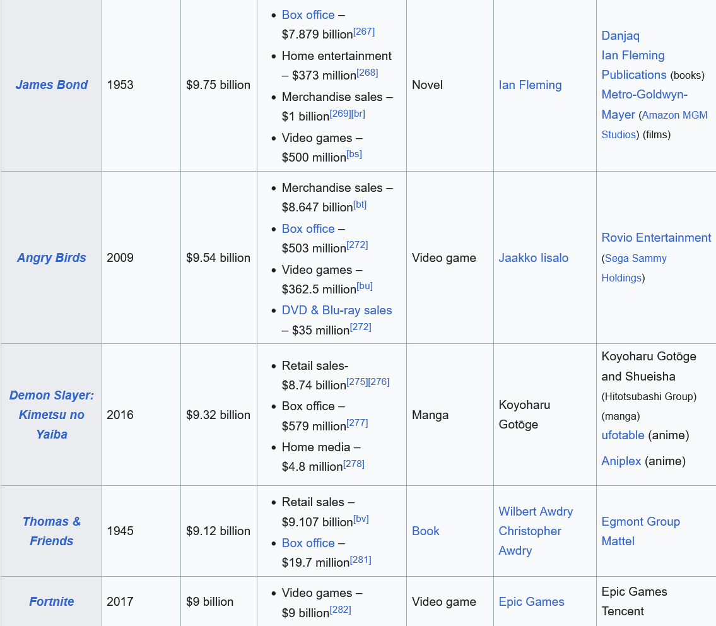
Task: Select the Novel original media cell
Action: (x=450, y=85)
